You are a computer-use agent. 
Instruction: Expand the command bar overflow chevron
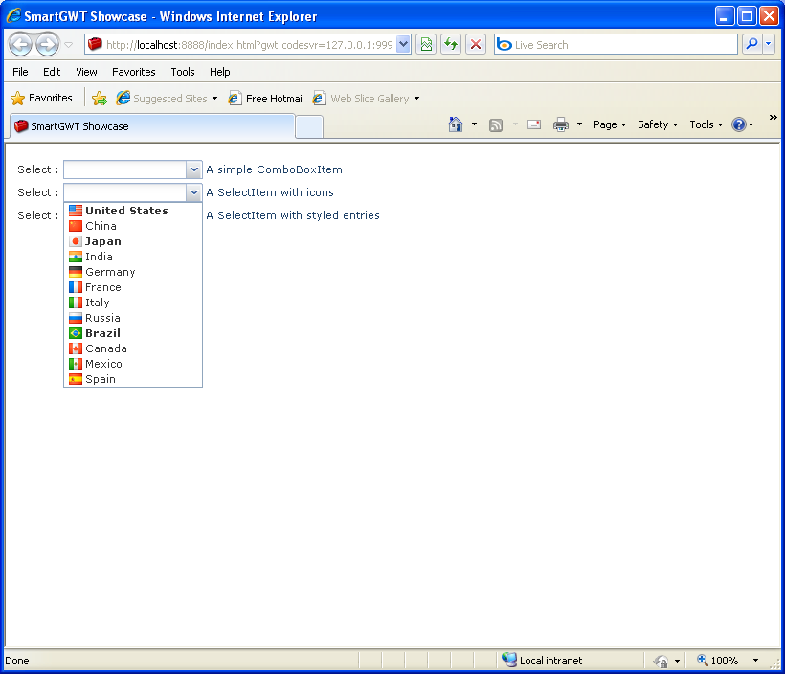[x=773, y=117]
